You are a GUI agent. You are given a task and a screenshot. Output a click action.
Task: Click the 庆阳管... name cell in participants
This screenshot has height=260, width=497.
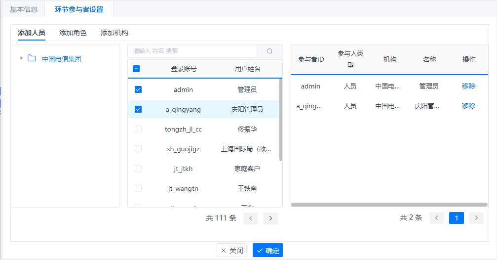(427, 106)
